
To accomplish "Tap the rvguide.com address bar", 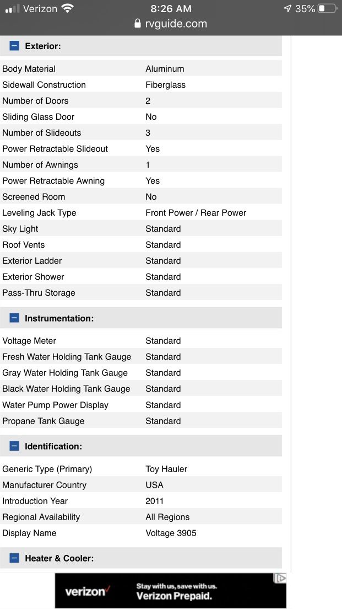I will click(x=171, y=23).
